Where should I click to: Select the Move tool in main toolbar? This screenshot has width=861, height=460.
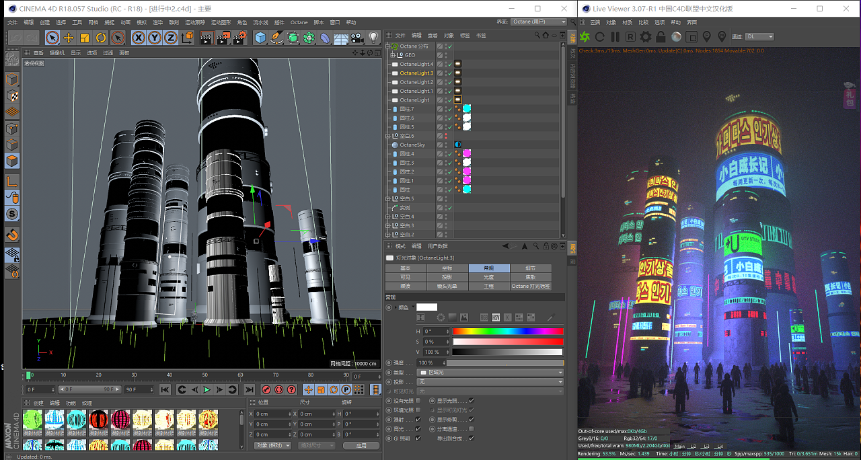(x=69, y=38)
